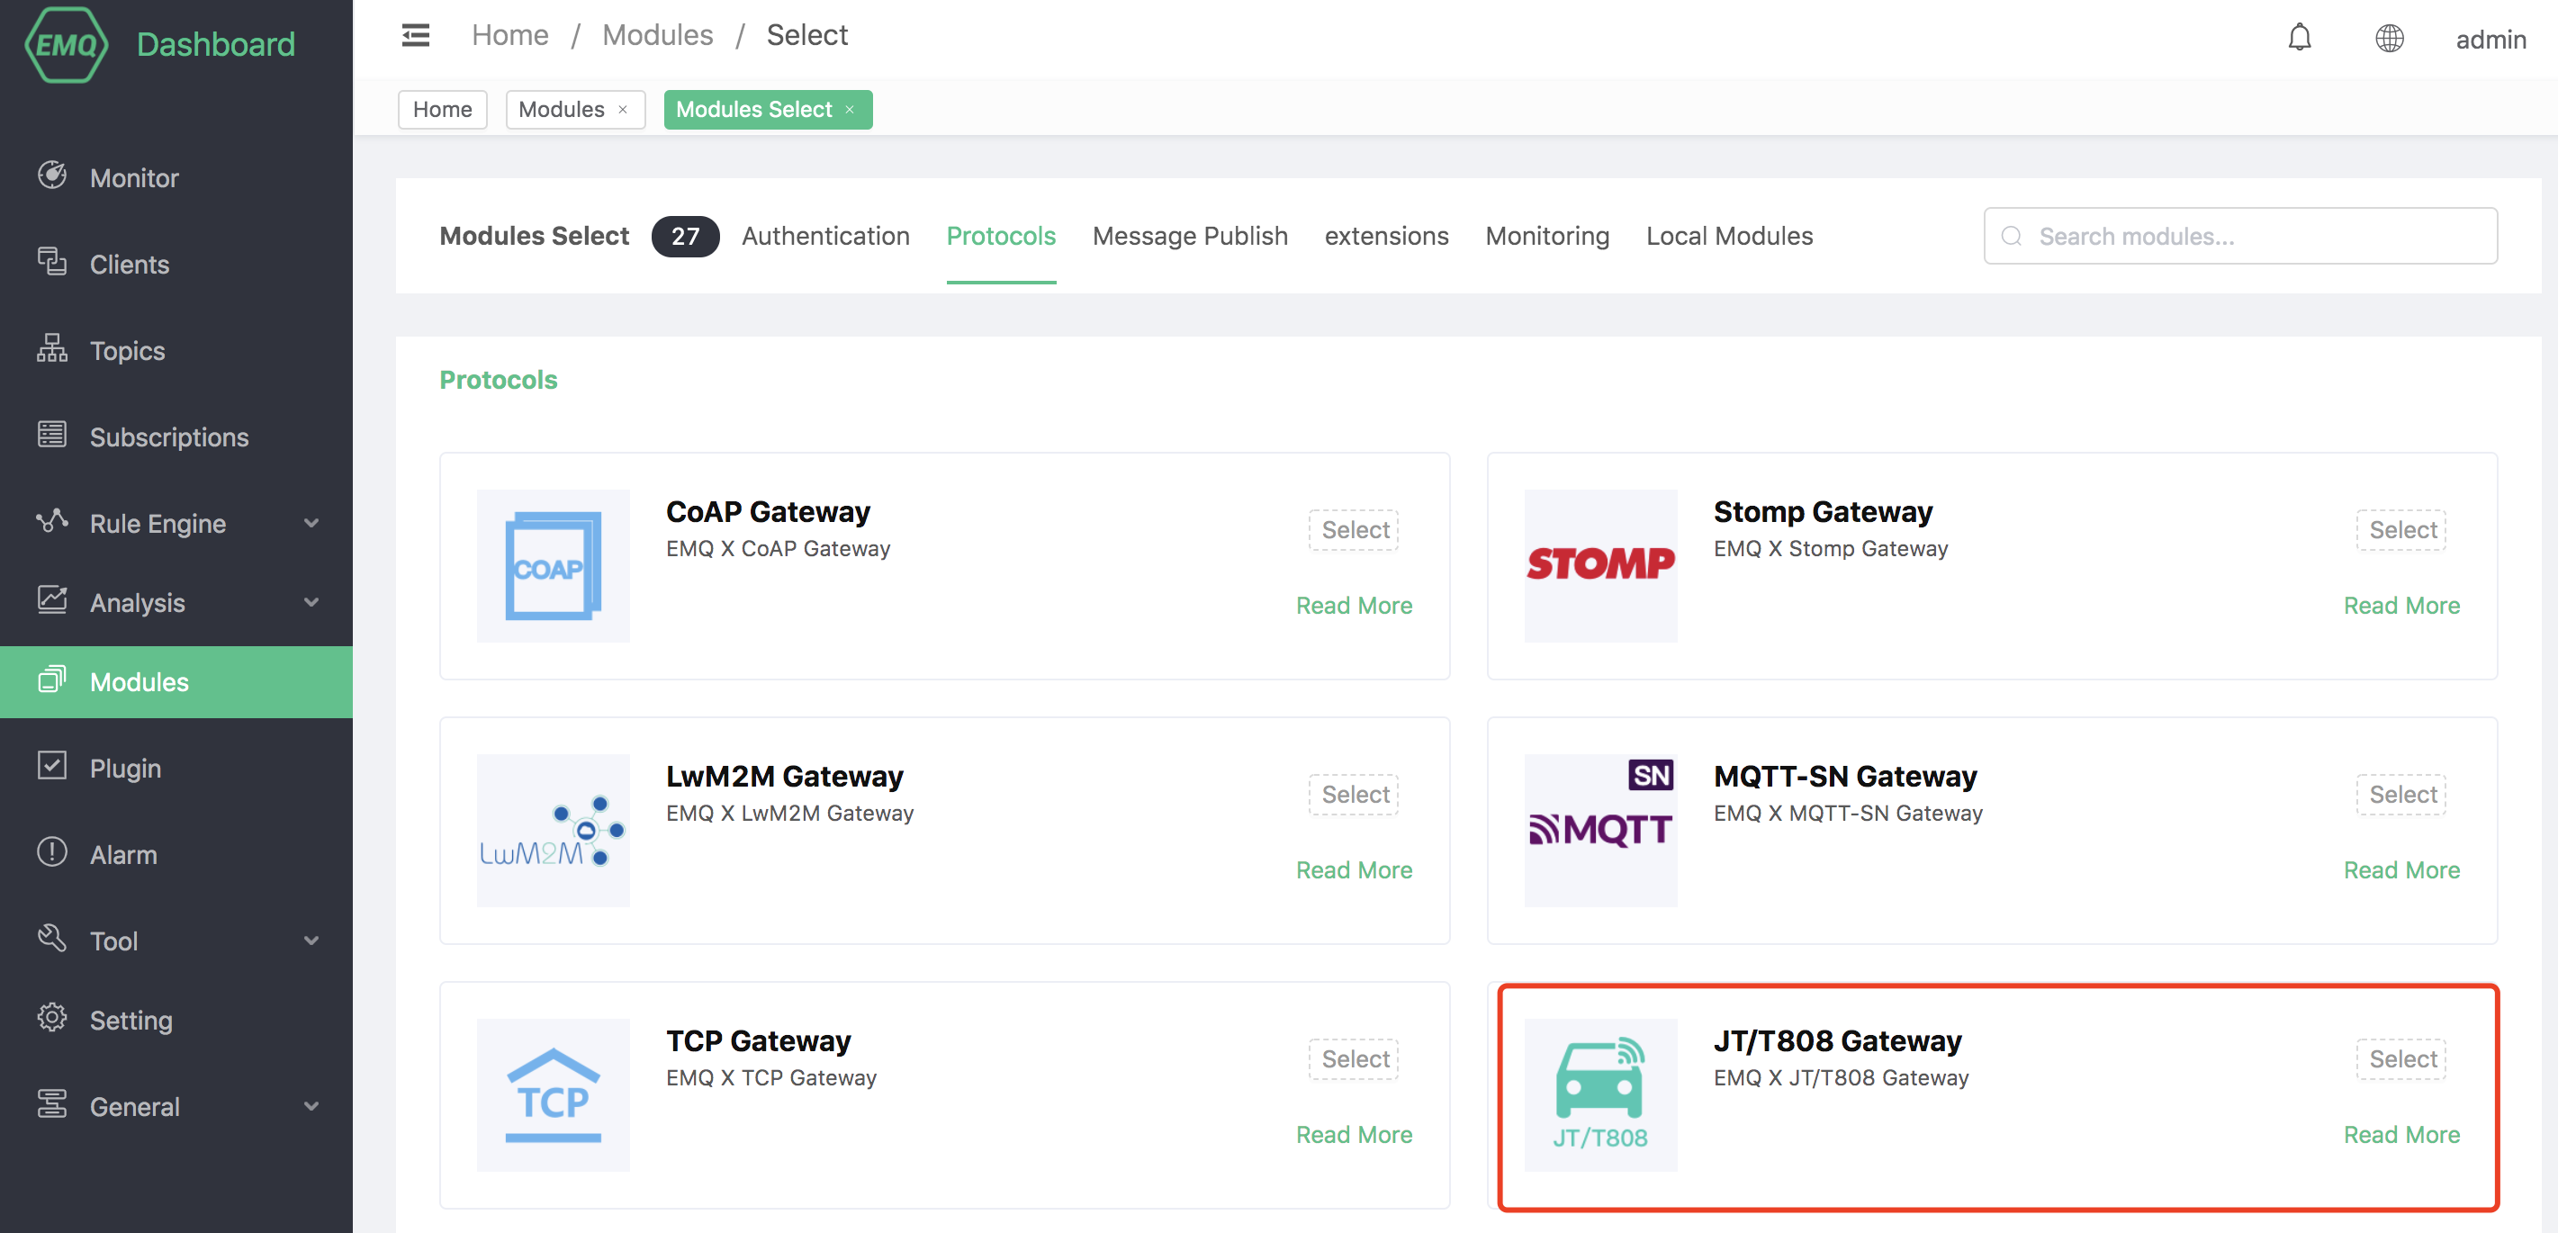Close the Modules Select tag tab
2558x1233 pixels.
pyautogui.click(x=850, y=110)
